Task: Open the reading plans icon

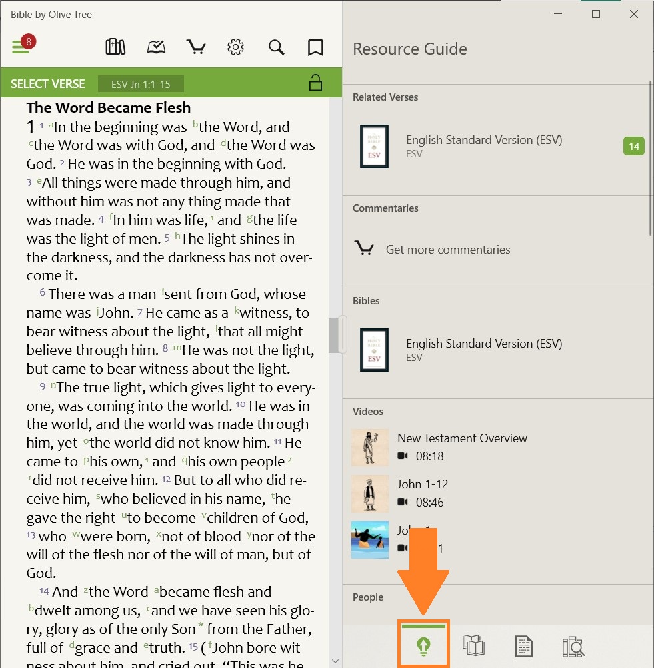Action: (156, 47)
